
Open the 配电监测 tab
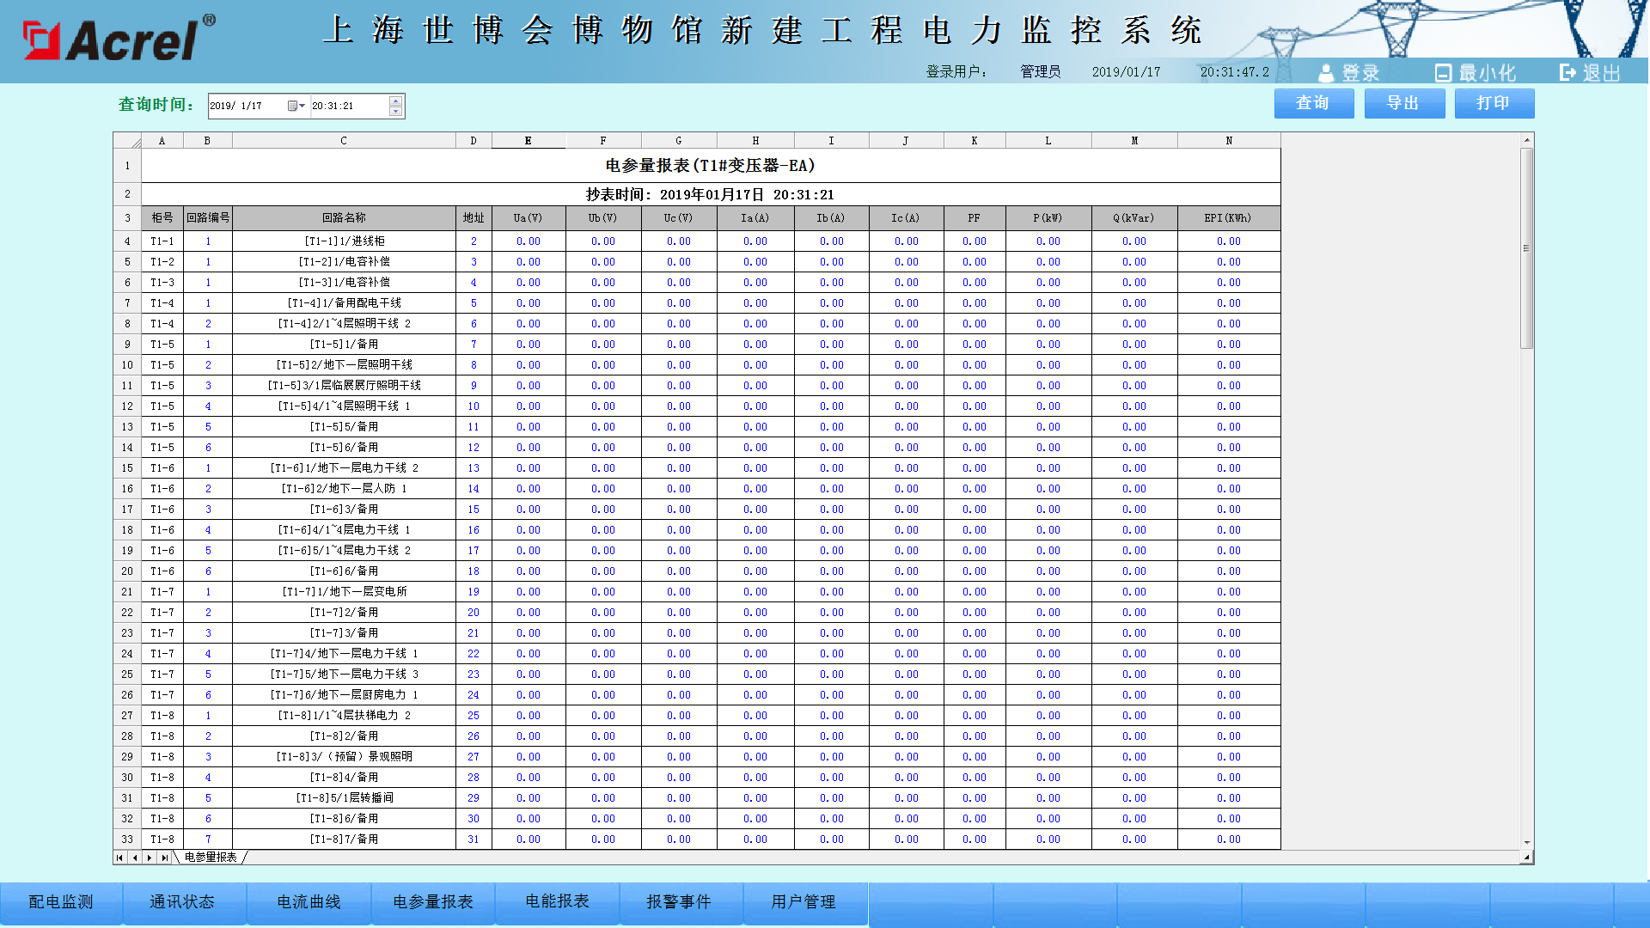pyautogui.click(x=61, y=902)
